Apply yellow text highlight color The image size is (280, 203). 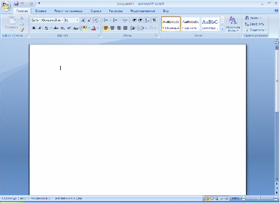pos(85,28)
